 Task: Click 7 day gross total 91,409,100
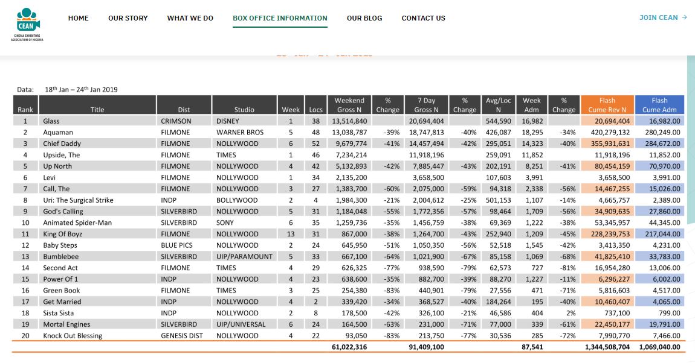pyautogui.click(x=426, y=347)
